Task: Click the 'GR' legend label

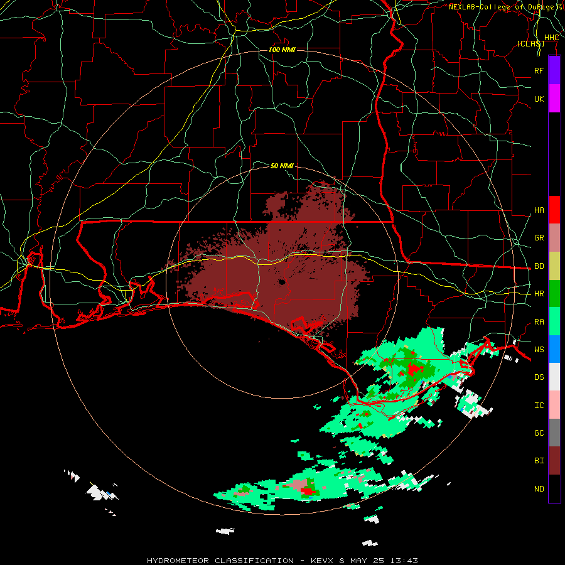Action: tap(539, 238)
